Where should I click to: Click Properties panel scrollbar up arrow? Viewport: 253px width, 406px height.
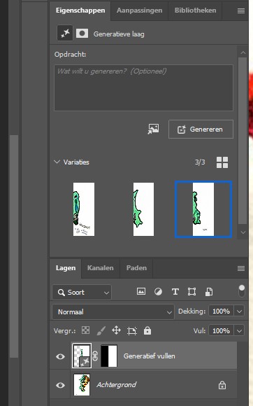(243, 52)
